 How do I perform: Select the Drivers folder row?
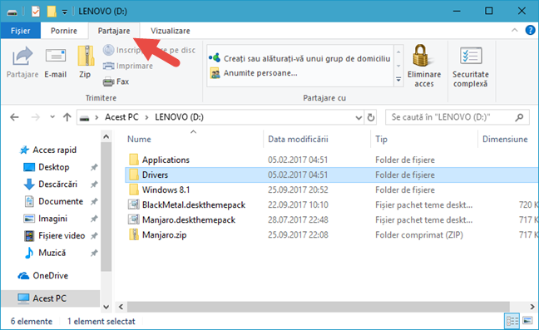[x=332, y=175]
